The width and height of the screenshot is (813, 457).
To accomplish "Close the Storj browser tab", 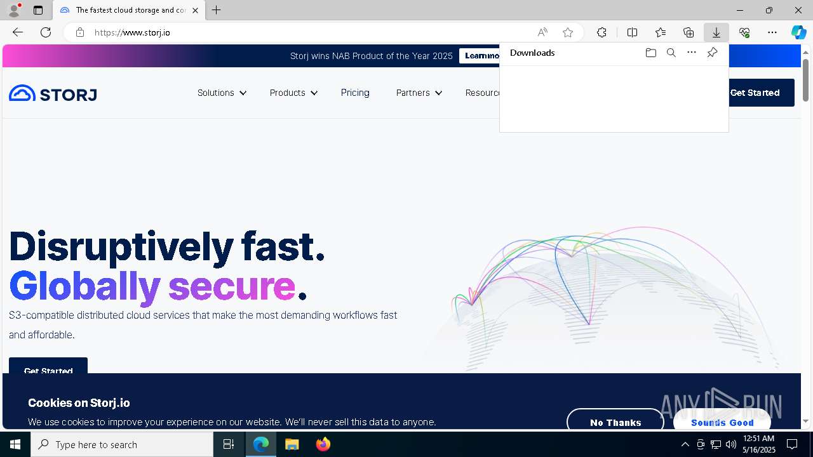I will coord(195,10).
